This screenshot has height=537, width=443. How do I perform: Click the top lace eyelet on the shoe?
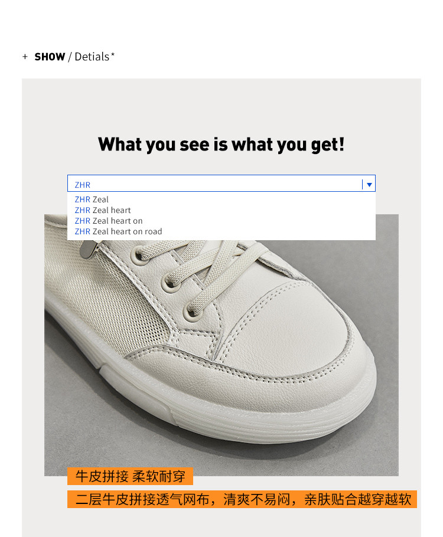tap(139, 255)
